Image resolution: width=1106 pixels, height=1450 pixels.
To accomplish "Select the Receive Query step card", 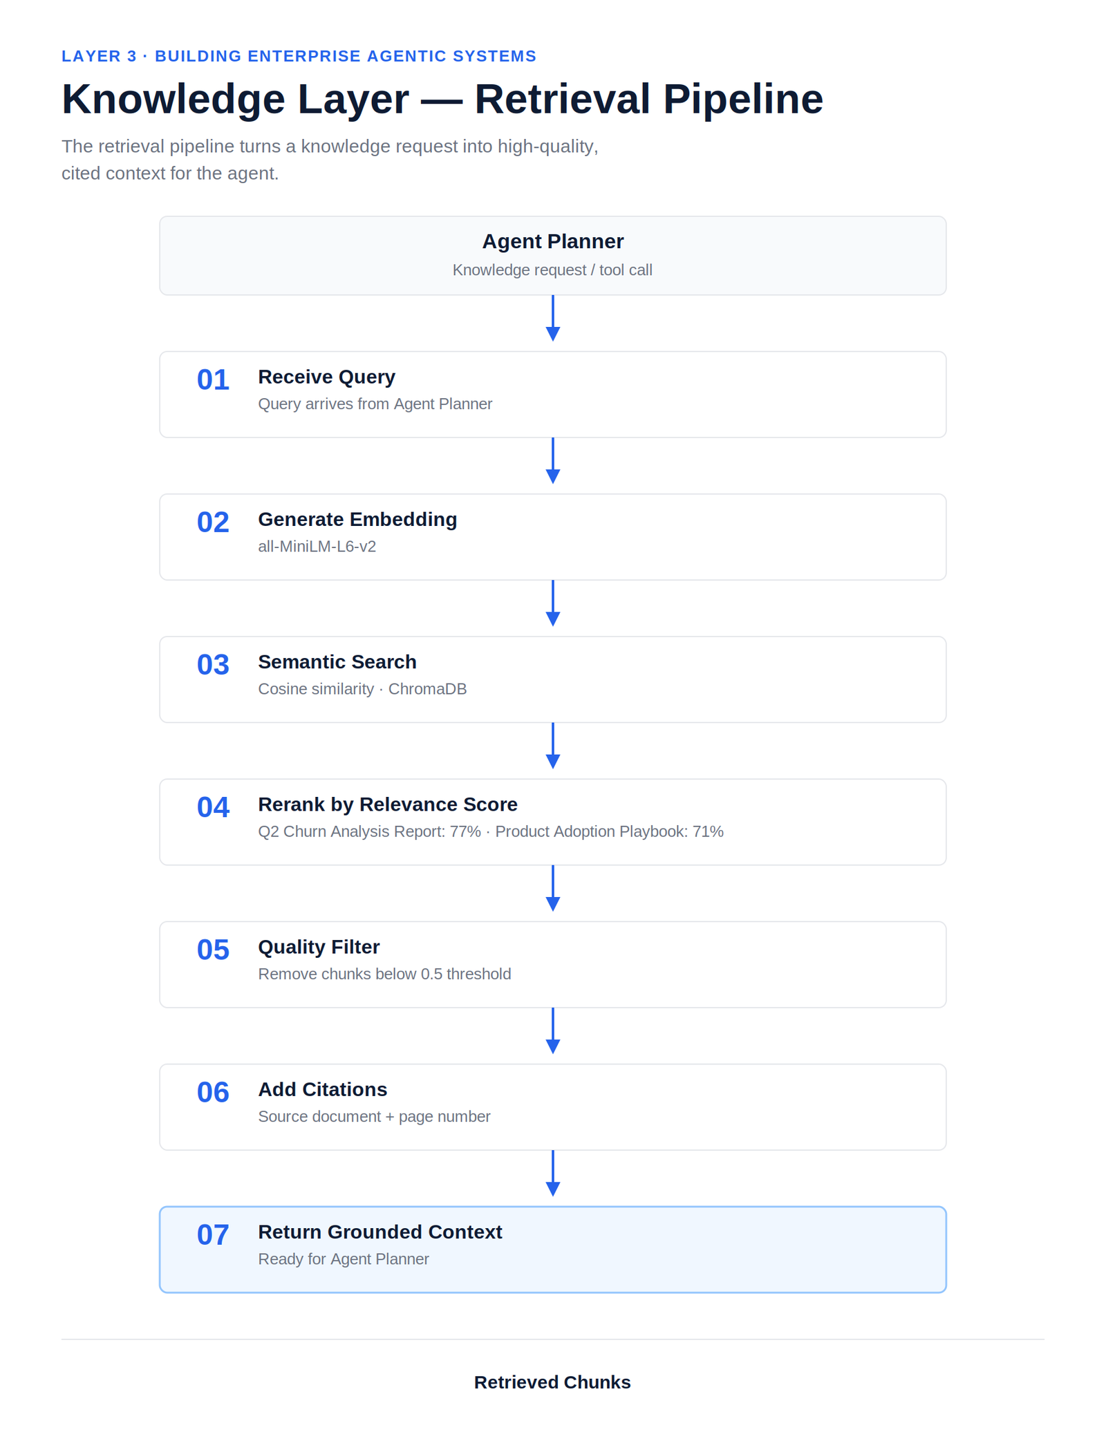I will (x=552, y=394).
